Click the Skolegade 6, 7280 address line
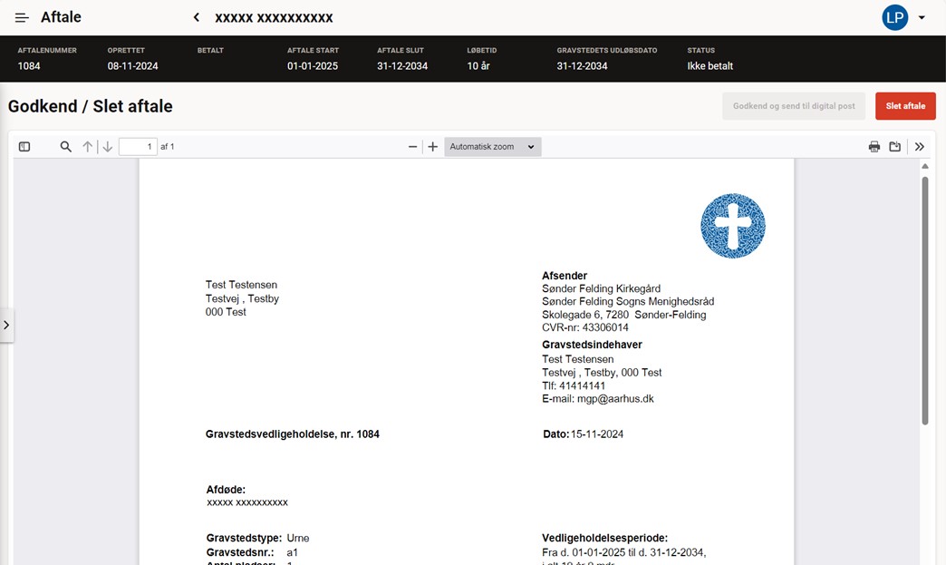 [623, 315]
